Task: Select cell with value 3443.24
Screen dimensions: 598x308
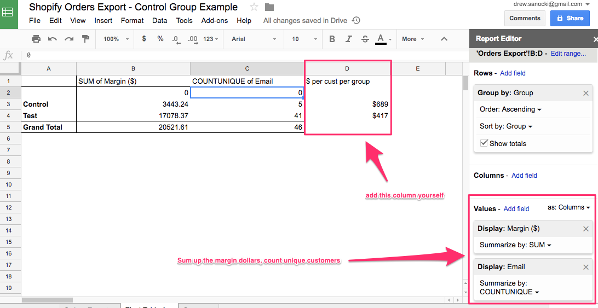Action: [x=133, y=104]
